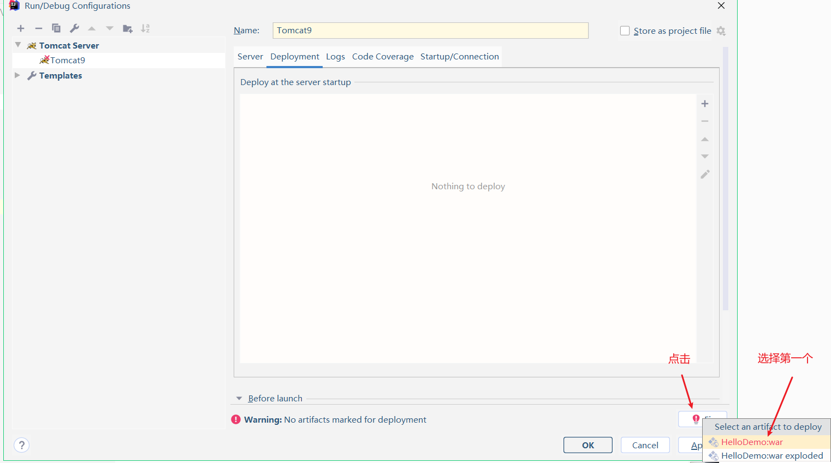Choose HelloDemo:war artifact

(x=767, y=442)
